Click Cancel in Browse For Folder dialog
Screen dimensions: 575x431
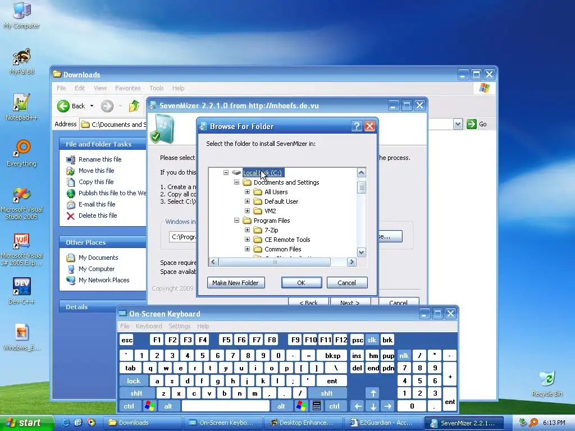pyautogui.click(x=346, y=283)
